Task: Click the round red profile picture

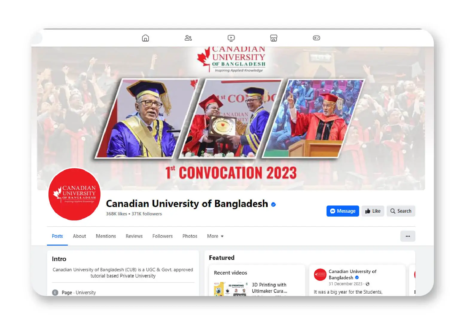Action: [x=74, y=194]
